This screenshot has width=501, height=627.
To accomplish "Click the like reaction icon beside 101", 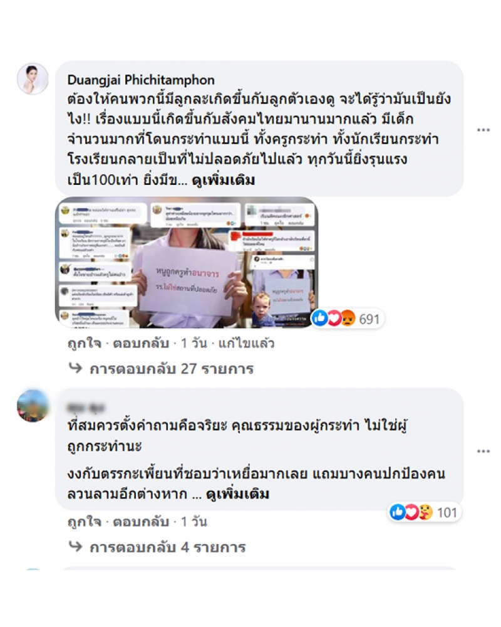I will pos(398,512).
